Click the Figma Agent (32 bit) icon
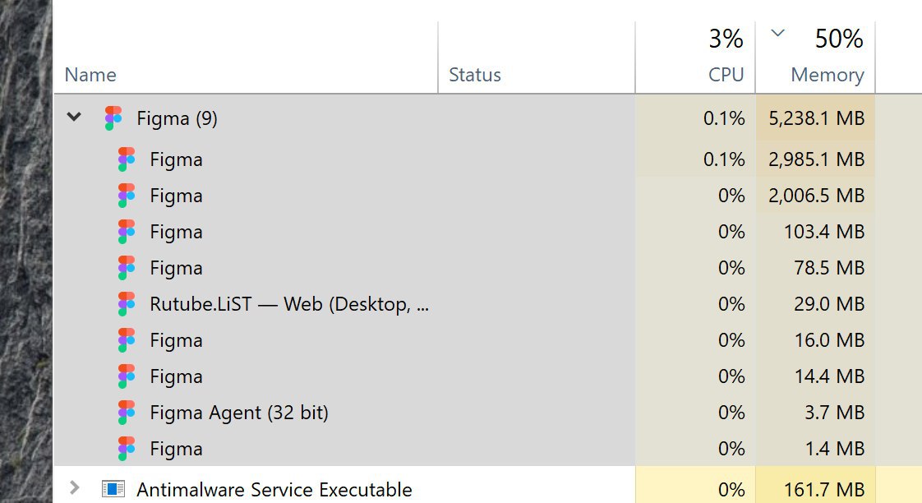The height and width of the screenshot is (503, 922). coord(127,413)
